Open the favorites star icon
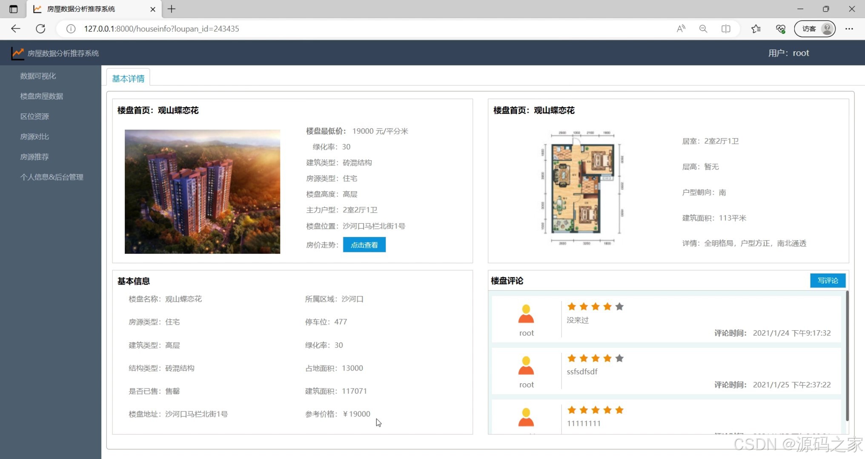This screenshot has width=865, height=459. (x=756, y=29)
